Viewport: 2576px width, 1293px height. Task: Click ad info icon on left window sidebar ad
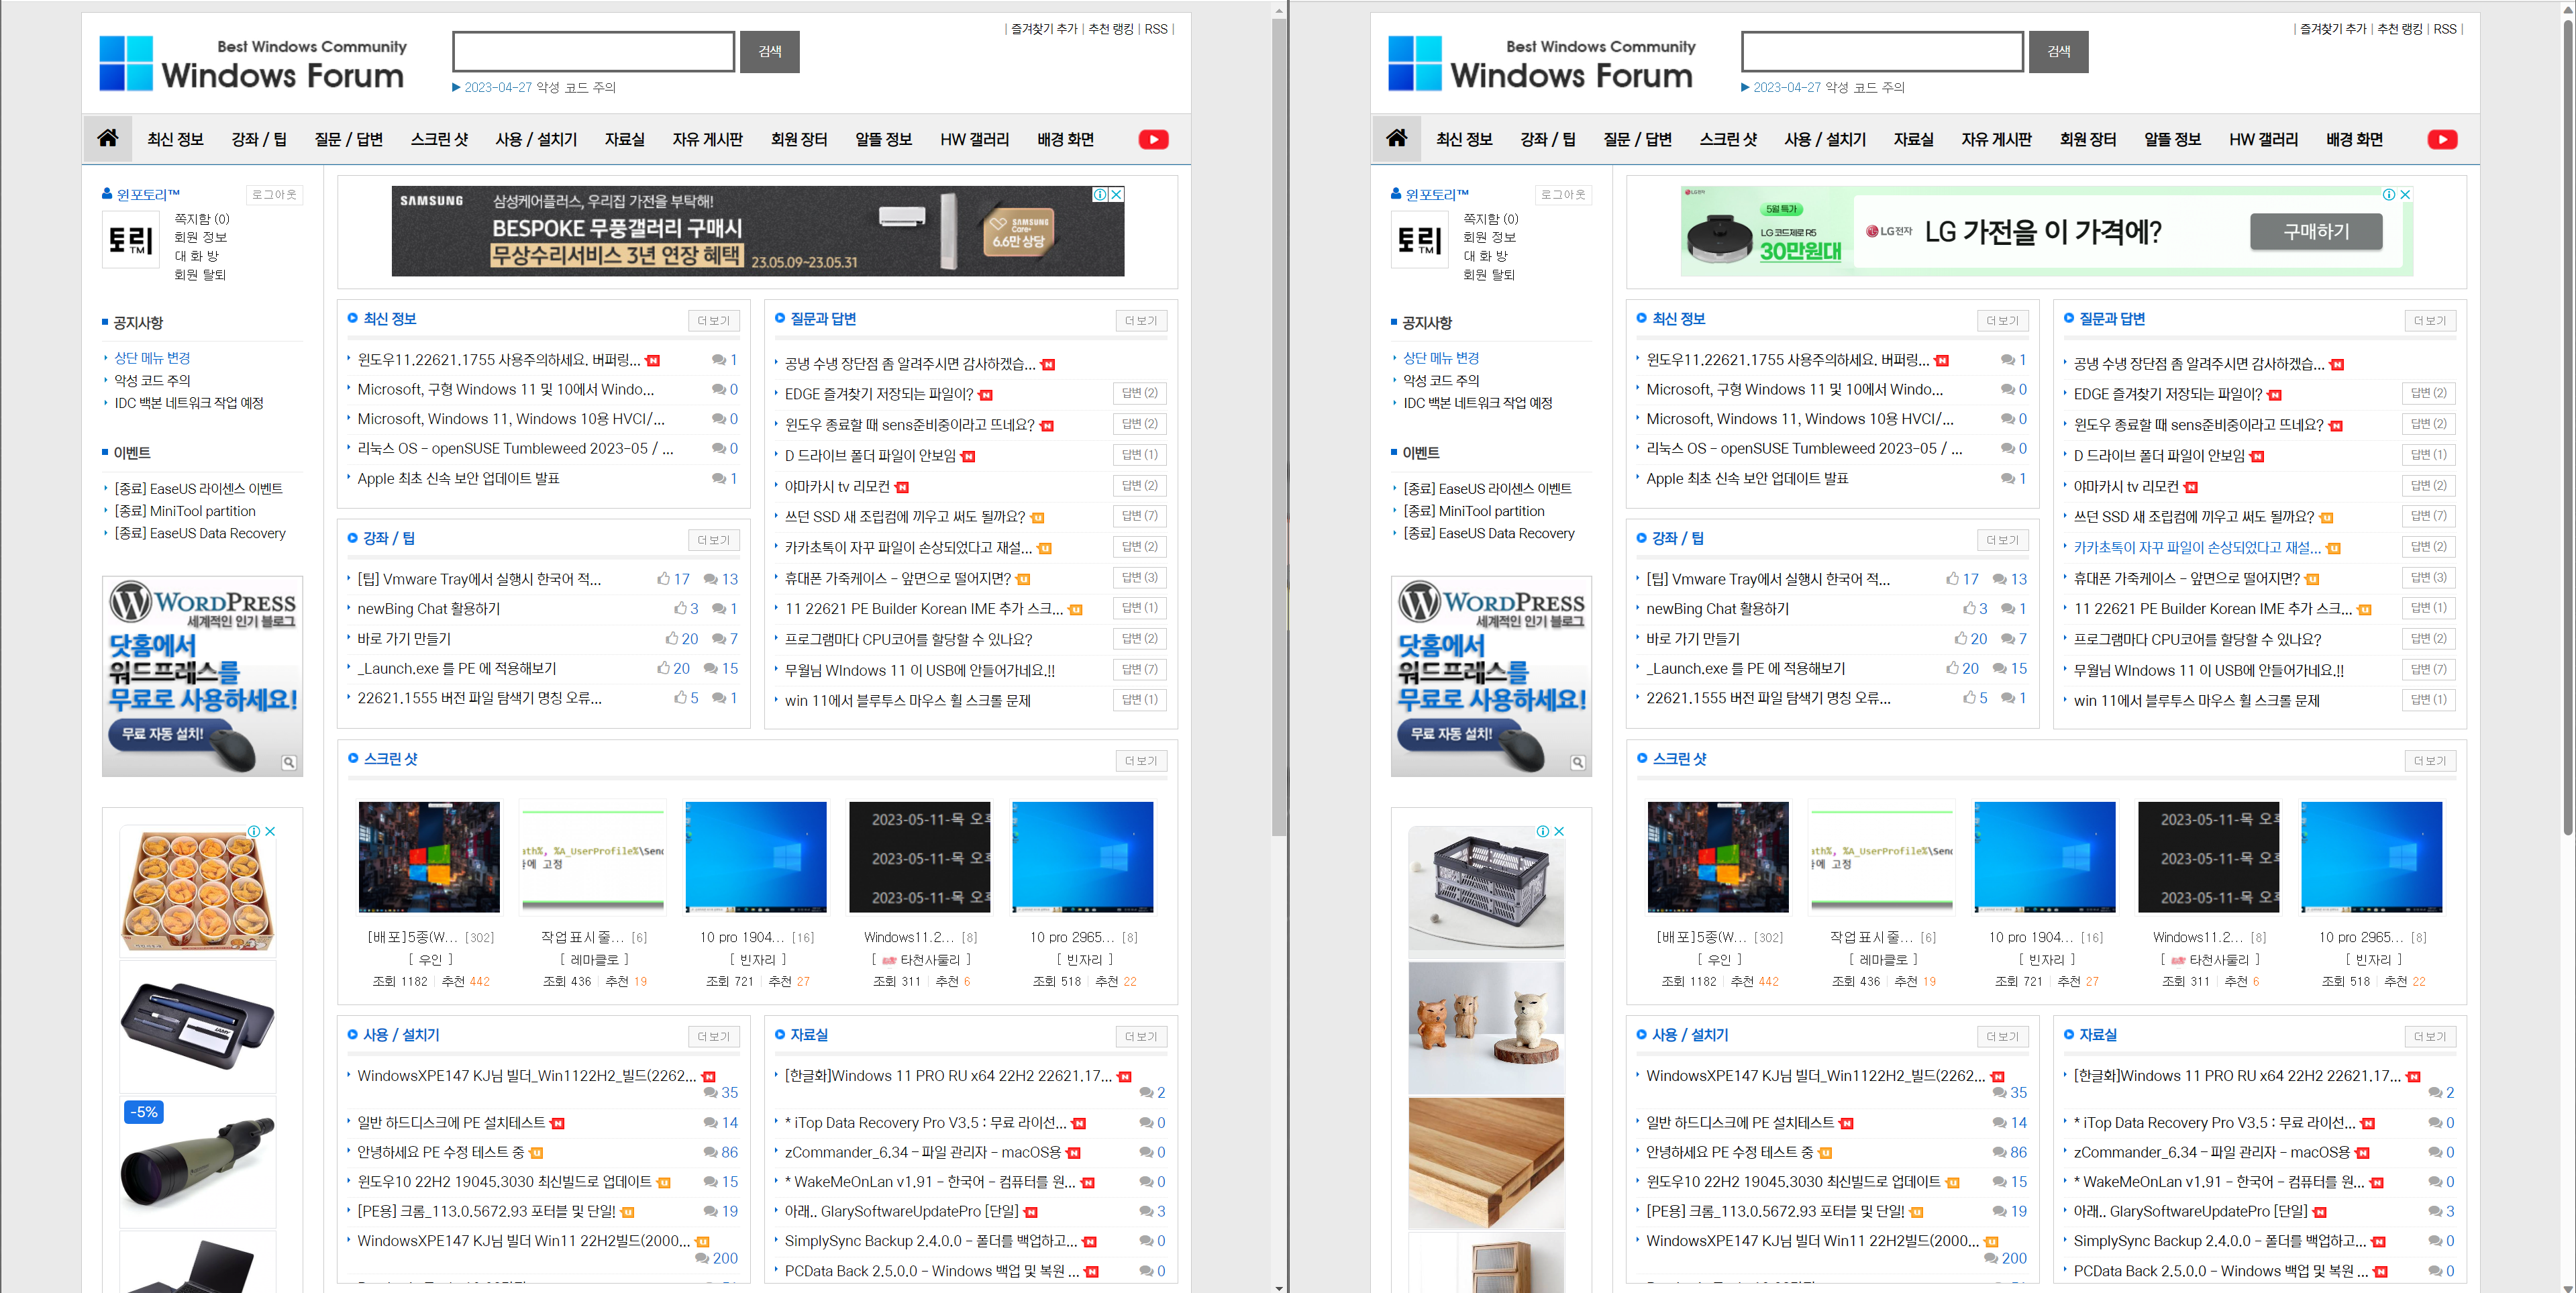click(254, 832)
